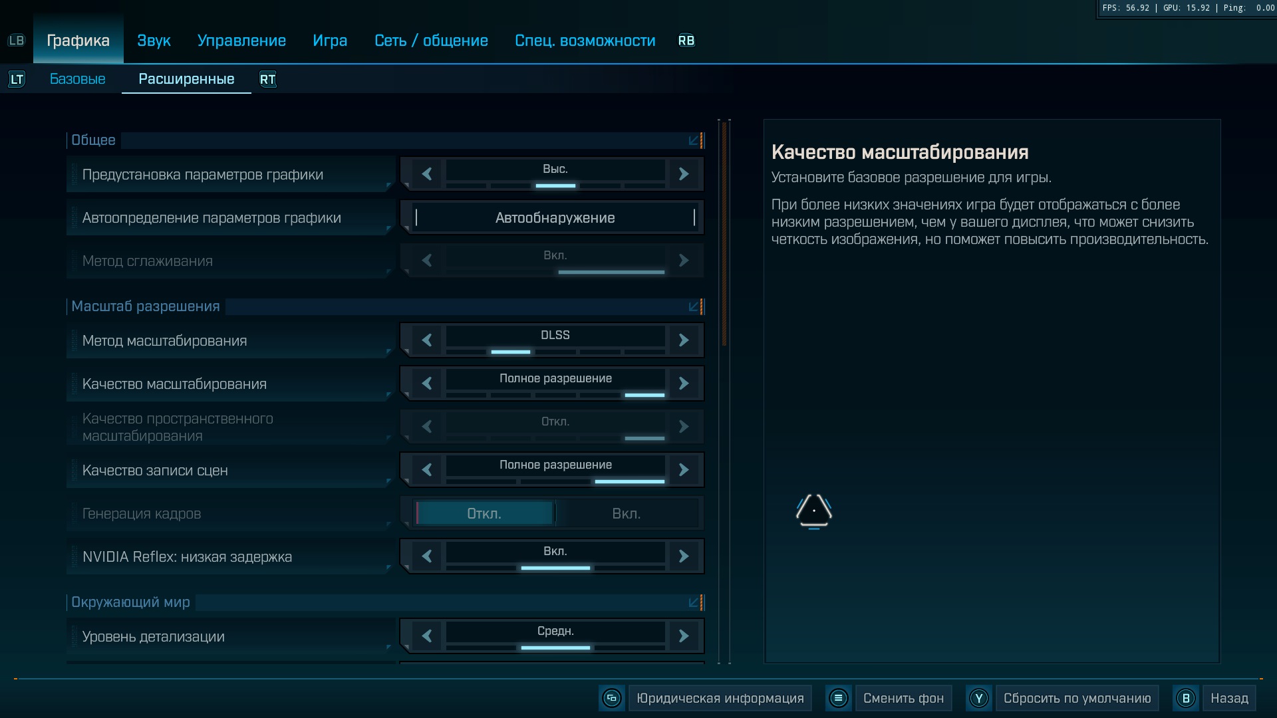Click right arrow for graphics preset

[x=683, y=174]
